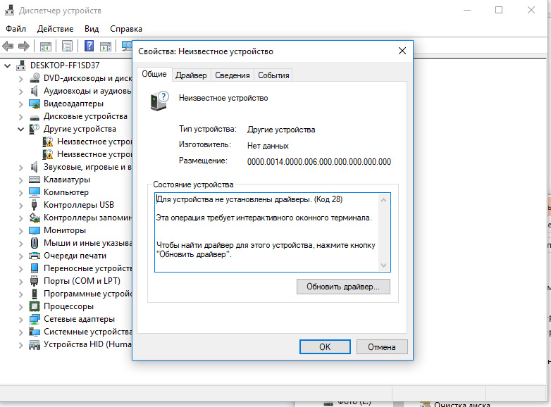The width and height of the screenshot is (551, 407).
Task: Click the device status box scrollbar down arrow
Action: 384,265
